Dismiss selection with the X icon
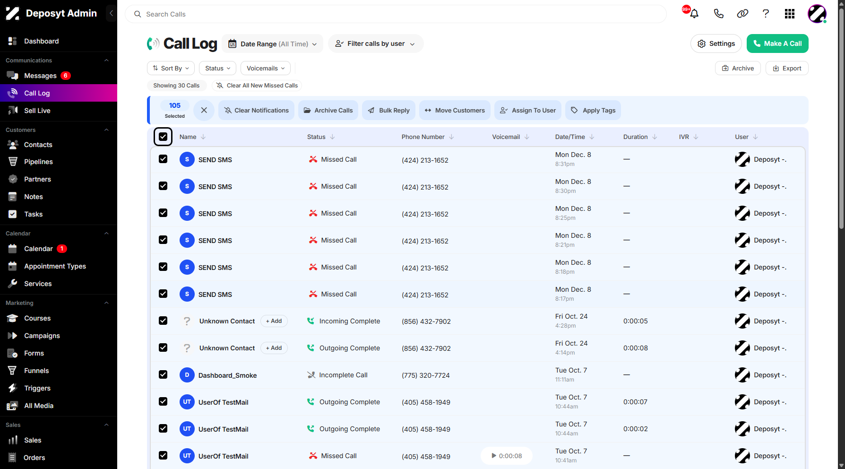 [x=204, y=110]
